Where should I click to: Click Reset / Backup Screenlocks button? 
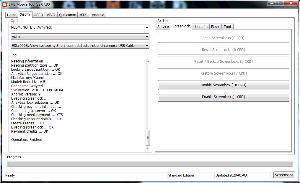(224, 62)
